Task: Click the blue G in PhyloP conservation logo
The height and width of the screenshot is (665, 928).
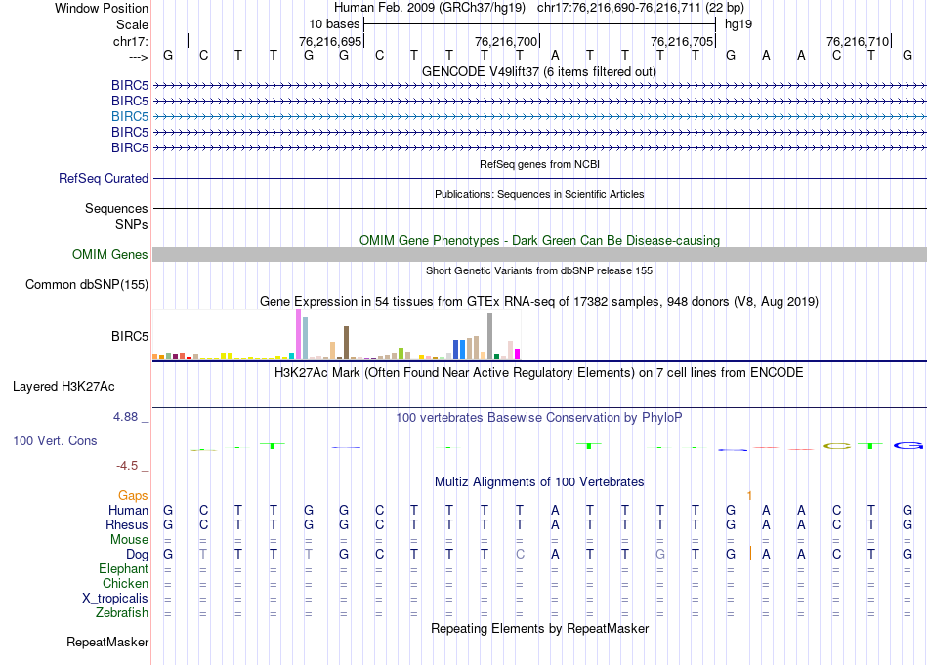Action: [908, 445]
